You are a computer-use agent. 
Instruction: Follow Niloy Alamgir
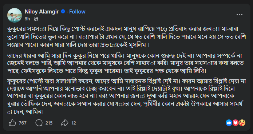(x=77, y=12)
